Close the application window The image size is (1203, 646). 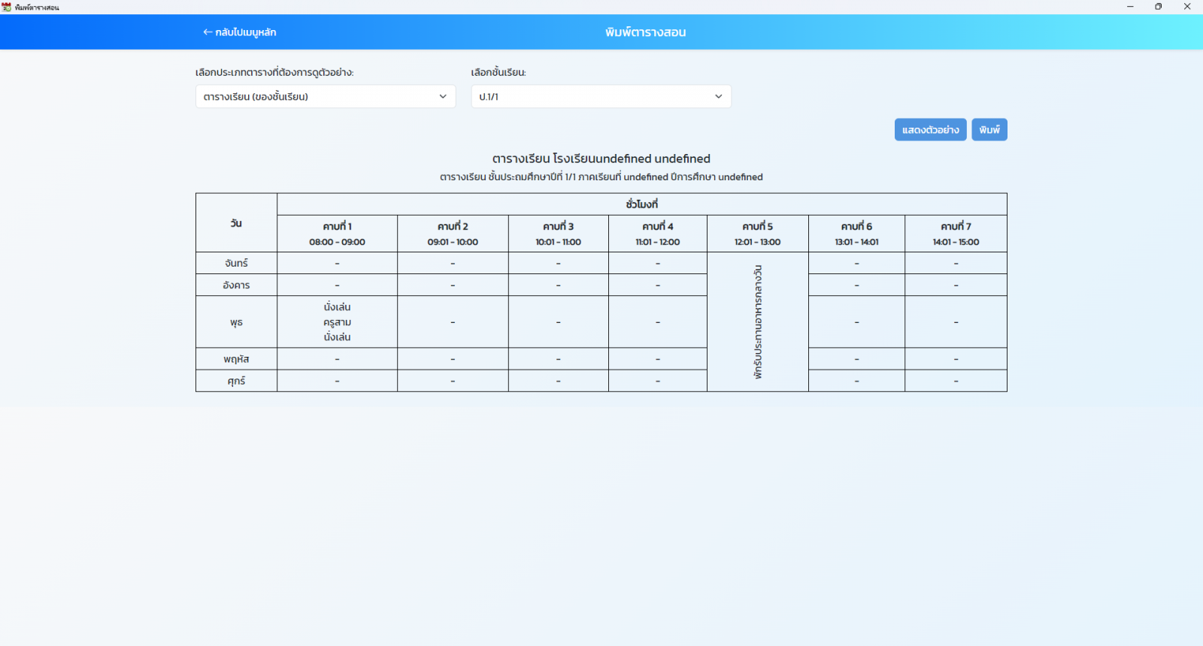click(x=1188, y=7)
